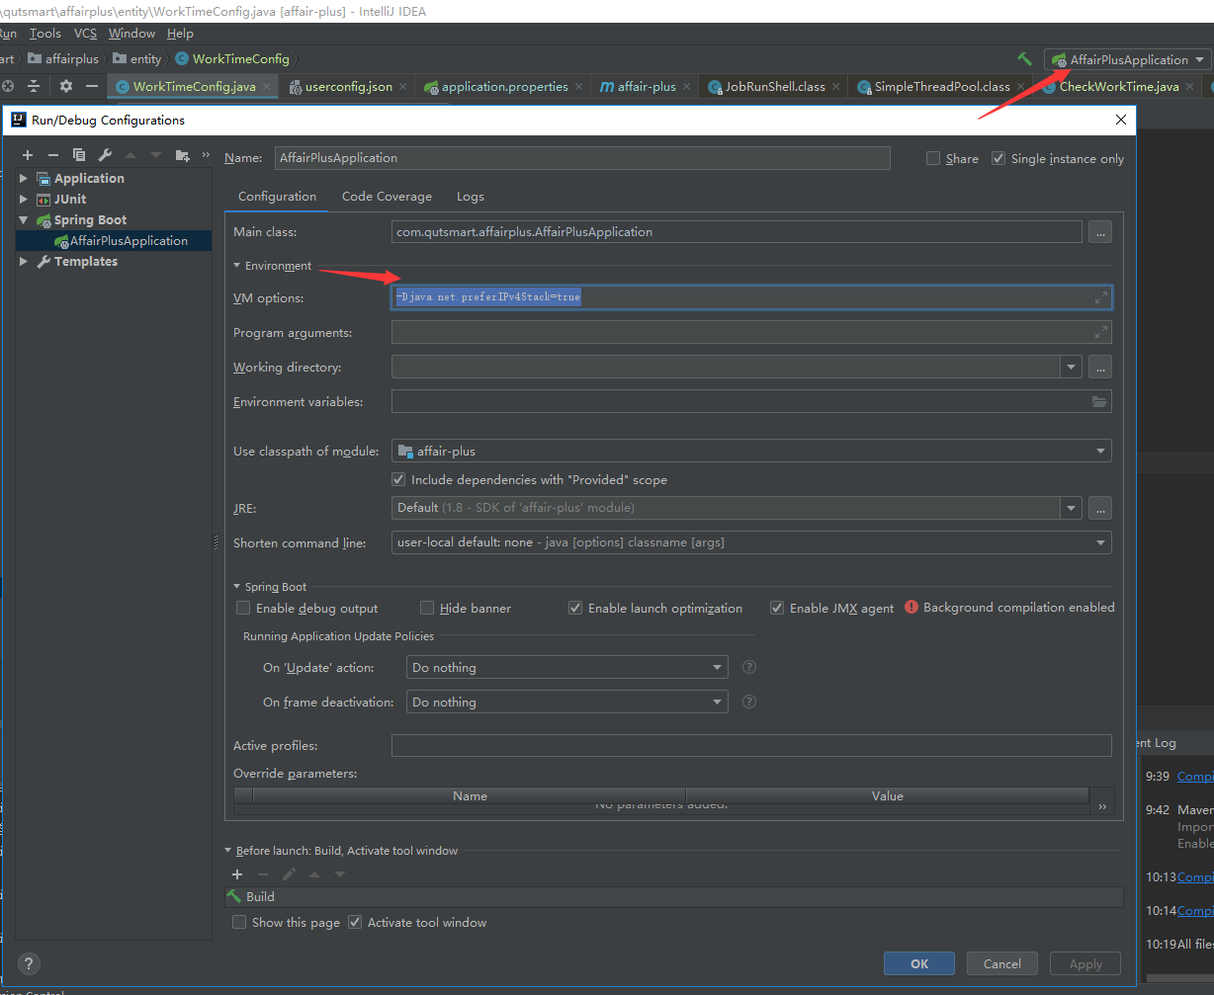1214x995 pixels.
Task: Expand the Application tree node
Action: [24, 178]
